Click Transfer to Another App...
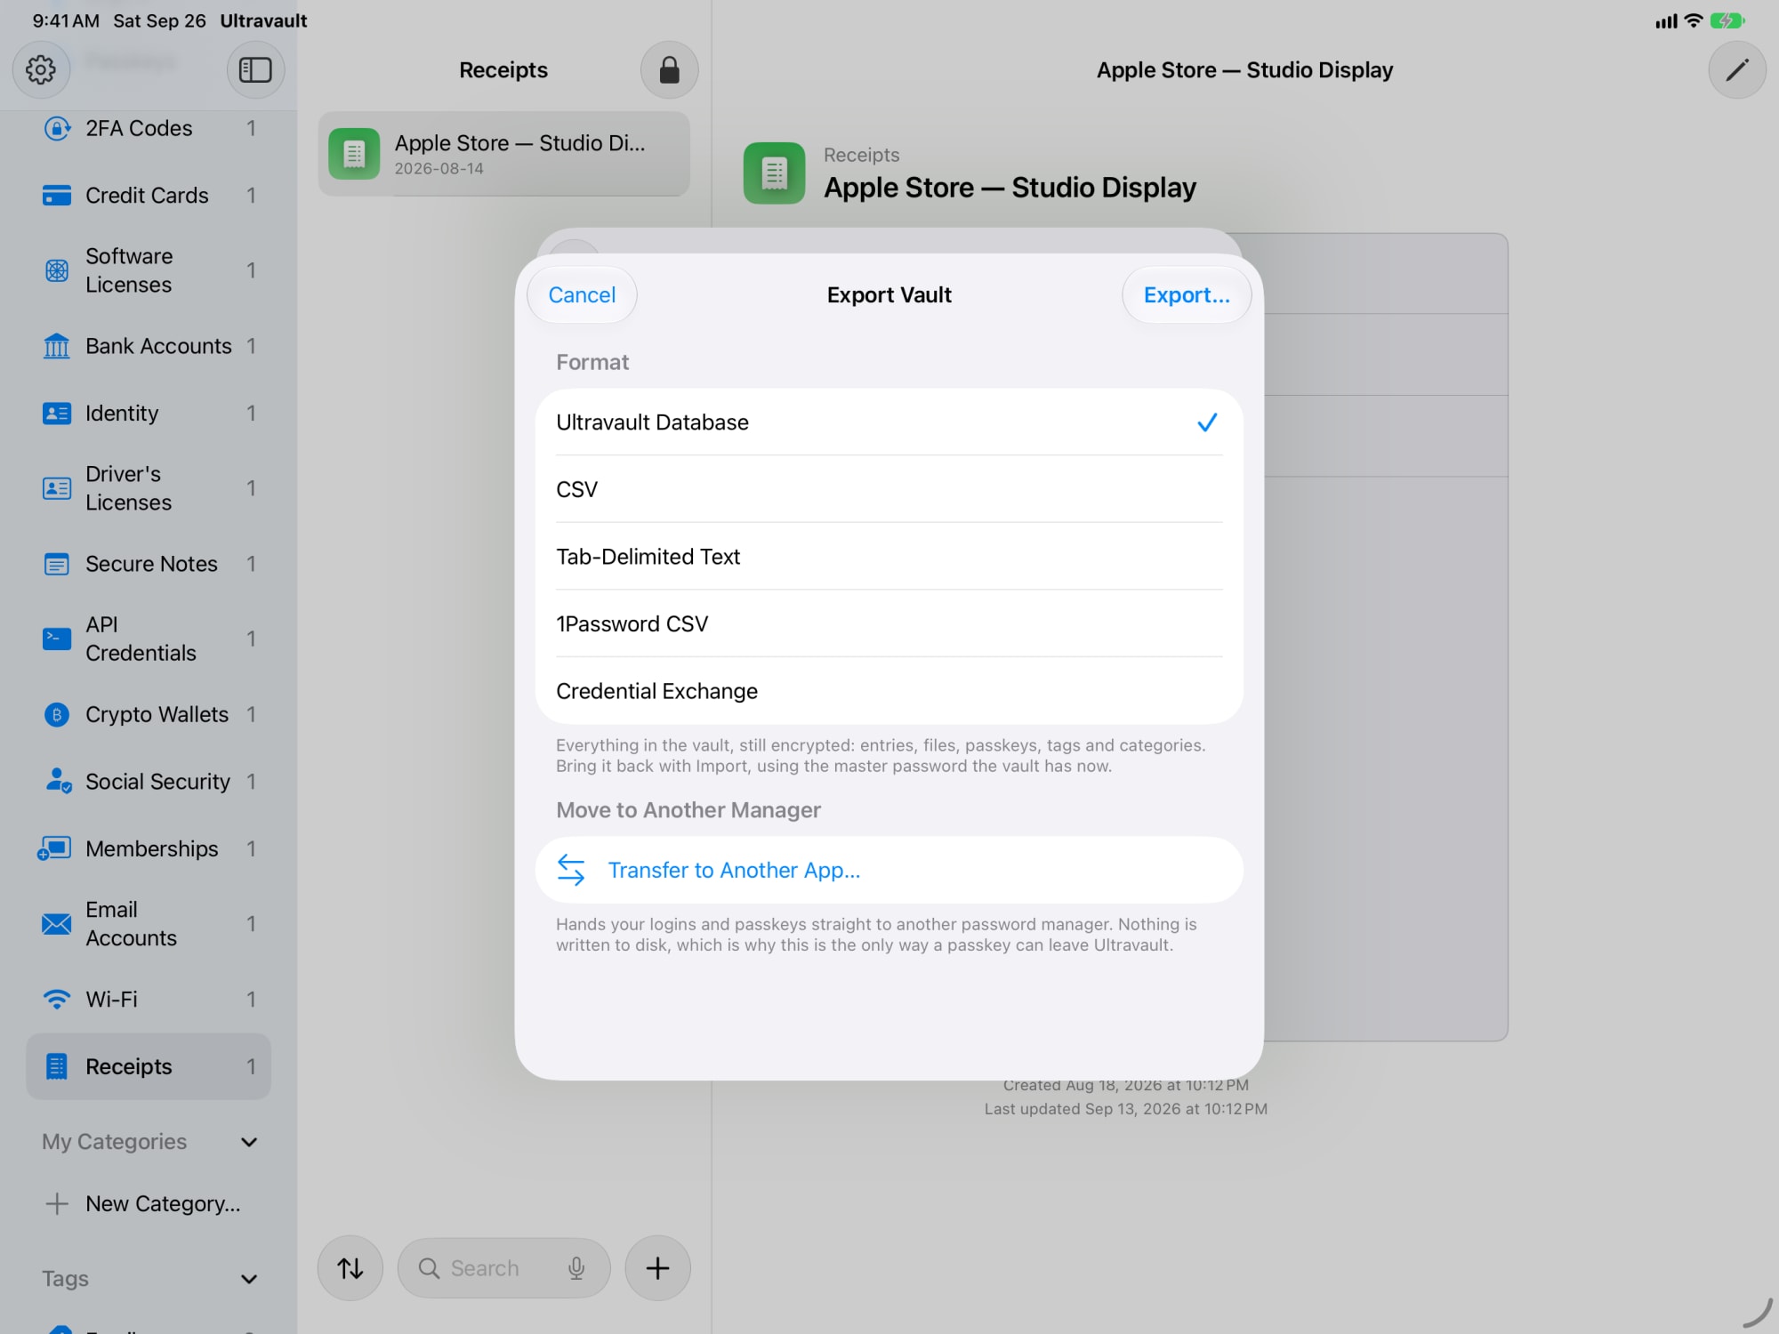1779x1334 pixels. point(889,870)
